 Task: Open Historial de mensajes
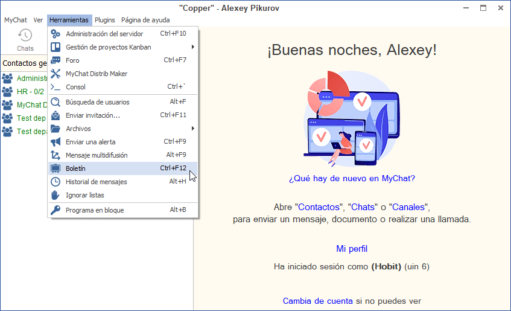123,182
